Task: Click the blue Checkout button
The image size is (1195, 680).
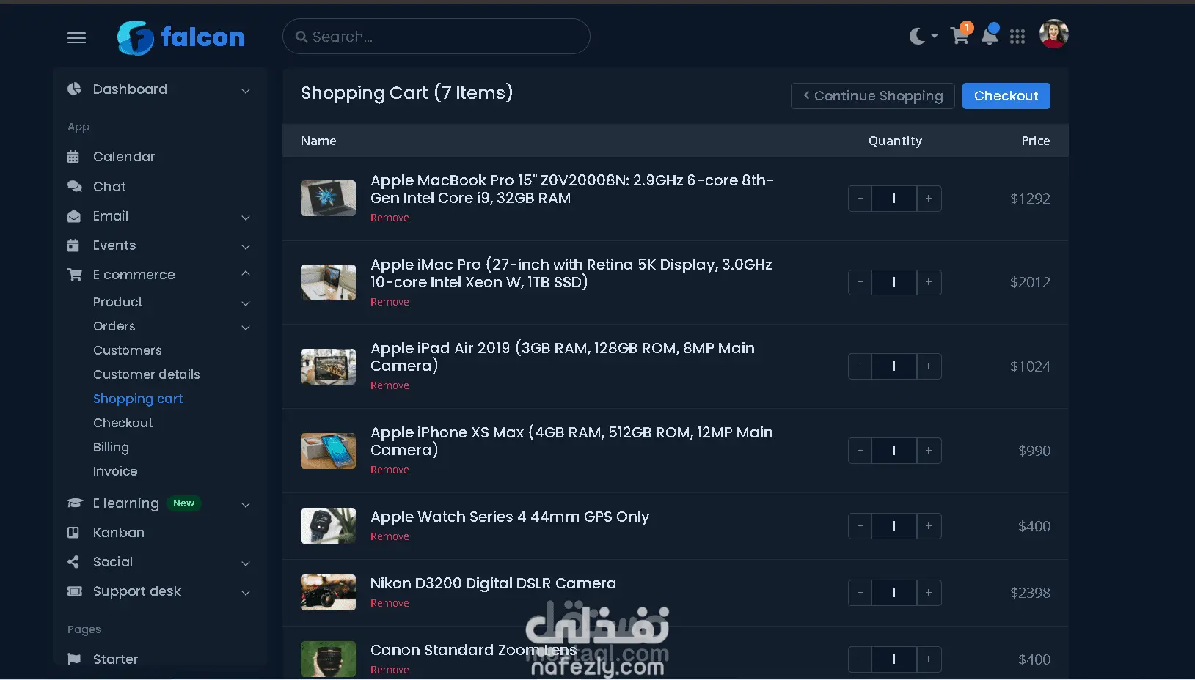Action: 1006,96
